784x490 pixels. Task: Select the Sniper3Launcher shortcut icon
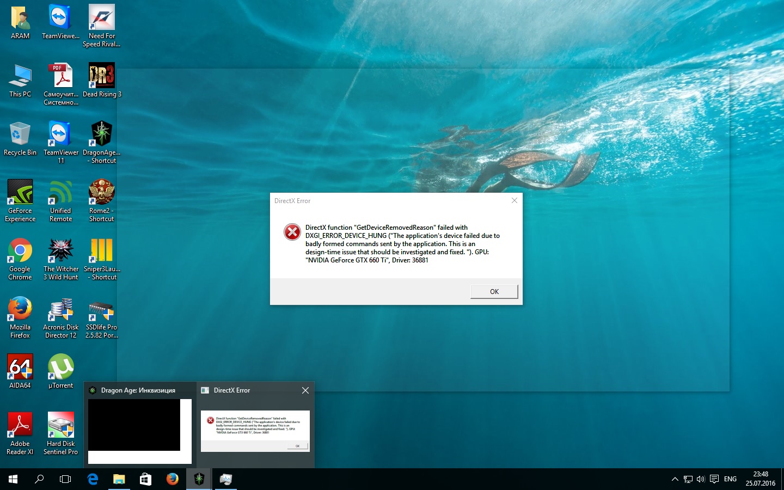102,259
